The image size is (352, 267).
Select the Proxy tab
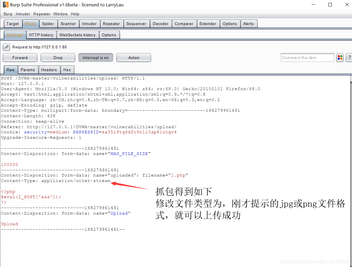(30, 24)
